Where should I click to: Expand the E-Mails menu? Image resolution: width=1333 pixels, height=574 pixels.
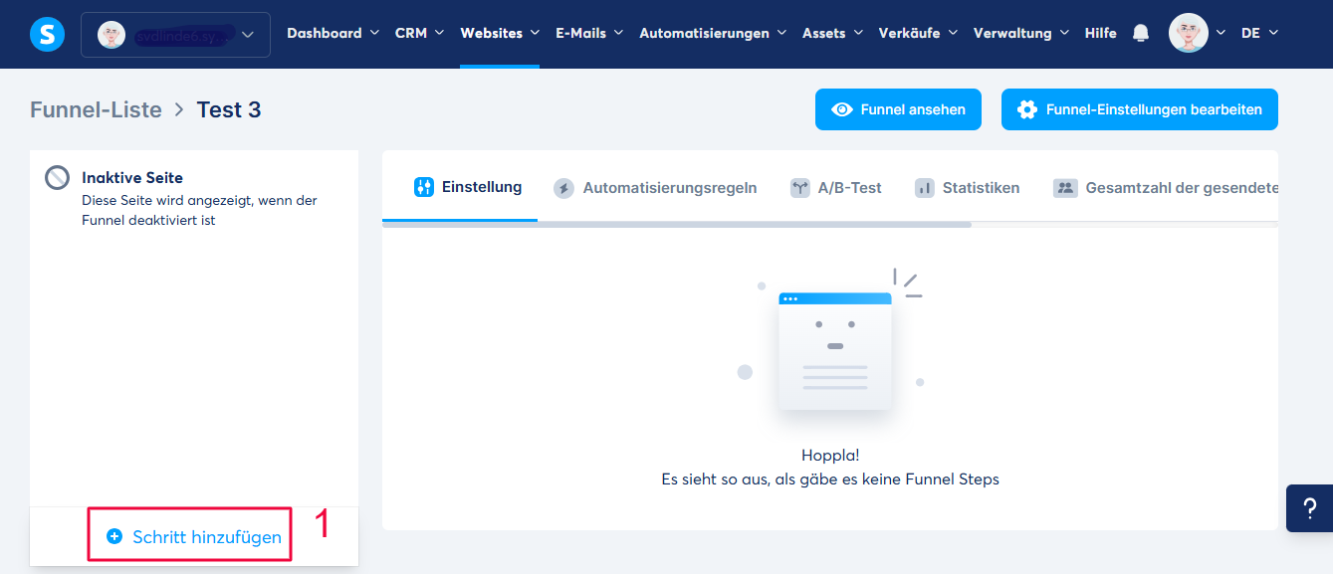589,33
